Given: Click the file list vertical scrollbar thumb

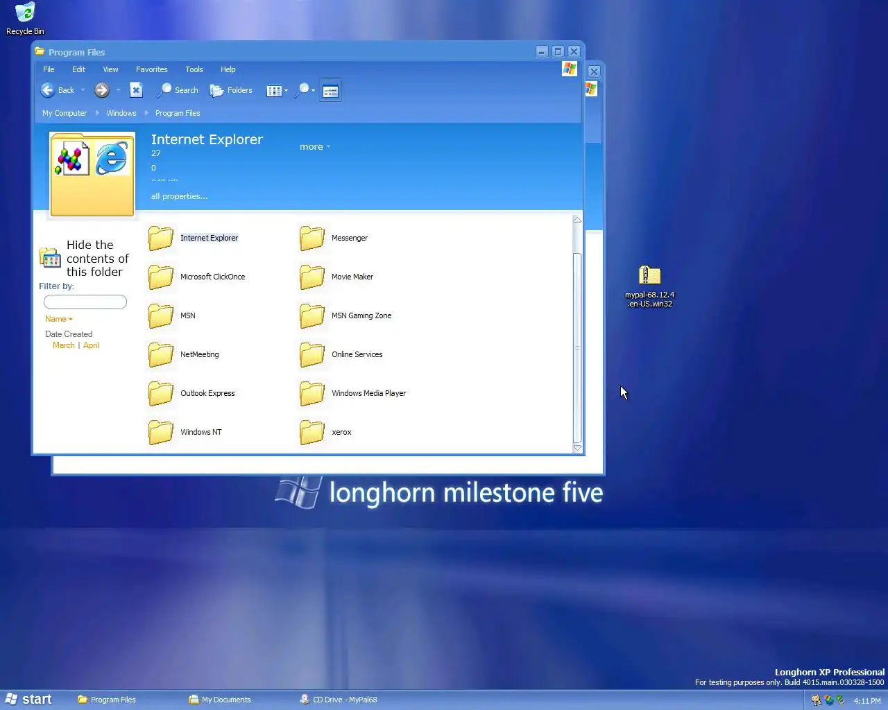Looking at the screenshot, I should click(x=577, y=347).
